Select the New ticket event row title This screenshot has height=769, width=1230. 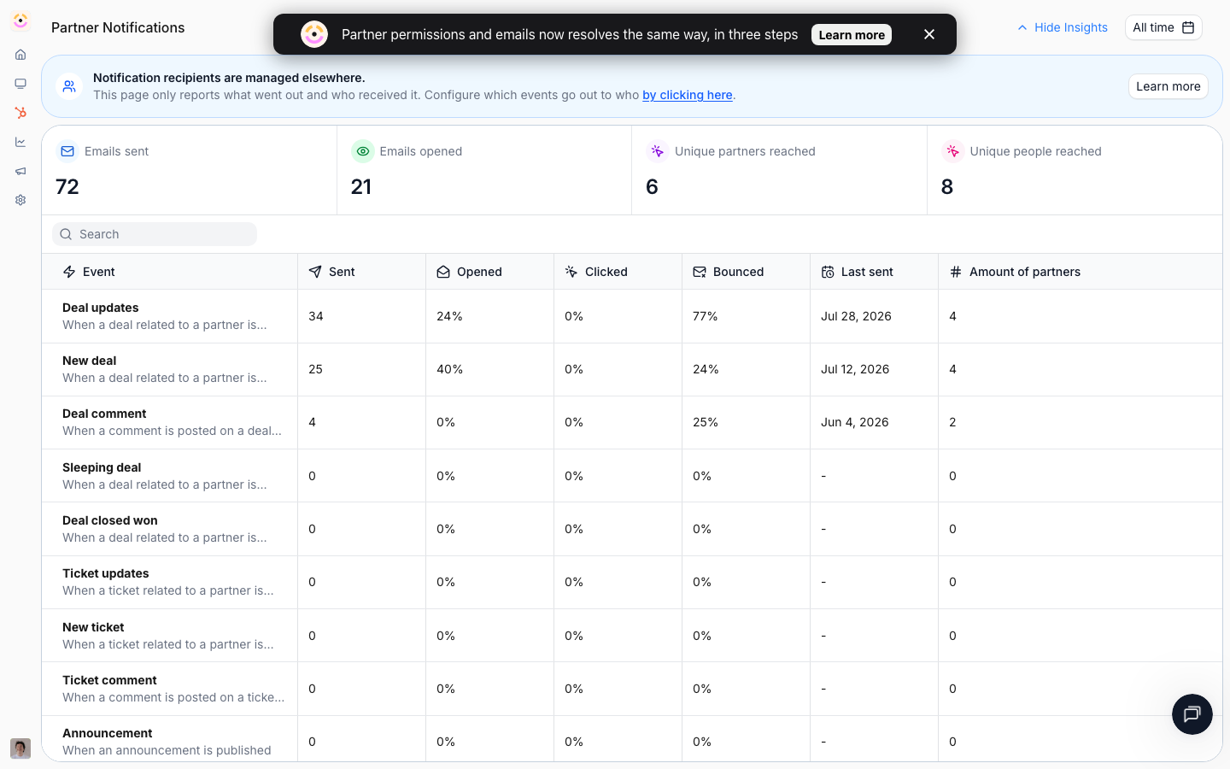[93, 627]
